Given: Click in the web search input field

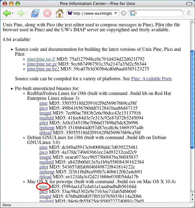Looking at the screenshot, I should [159, 13].
